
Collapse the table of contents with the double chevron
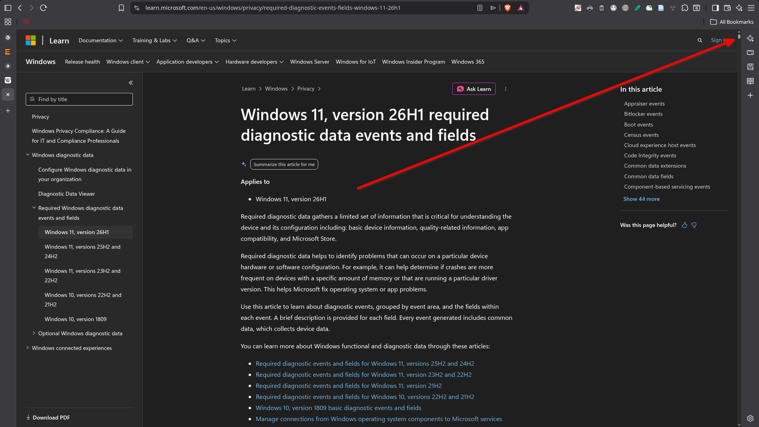point(131,83)
